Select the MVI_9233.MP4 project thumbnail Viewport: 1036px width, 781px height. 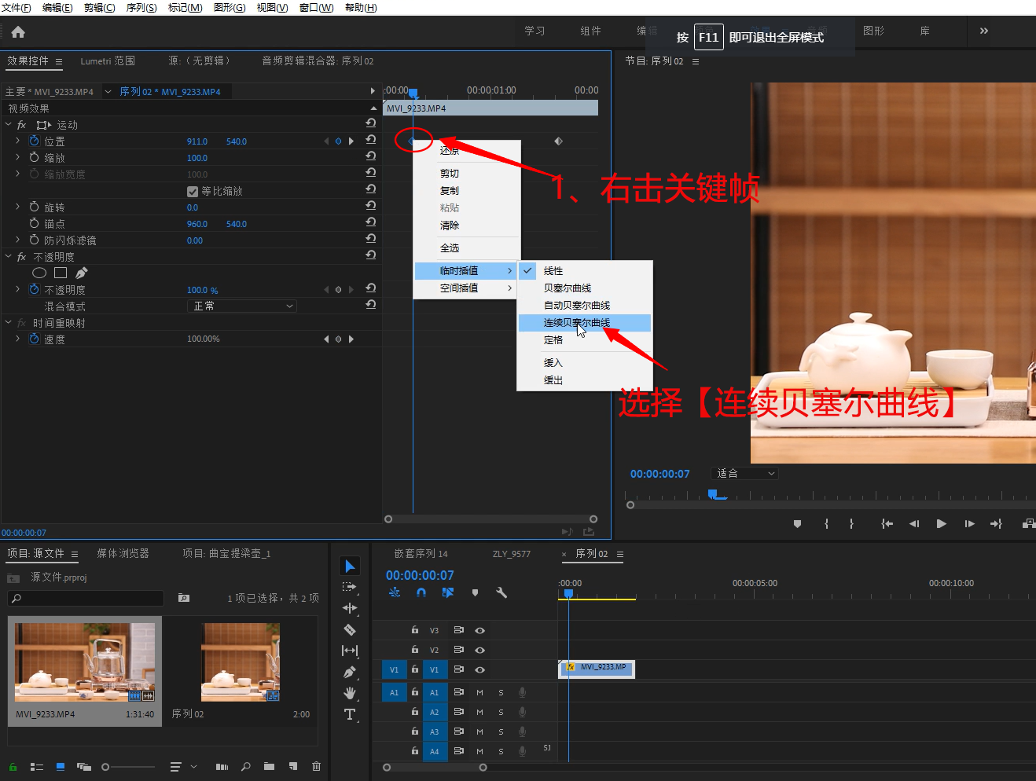[85, 662]
